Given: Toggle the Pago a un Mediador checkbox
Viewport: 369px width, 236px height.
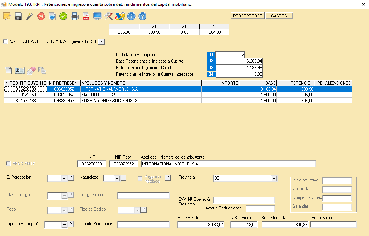Looking at the screenshot, I should click(x=140, y=179).
